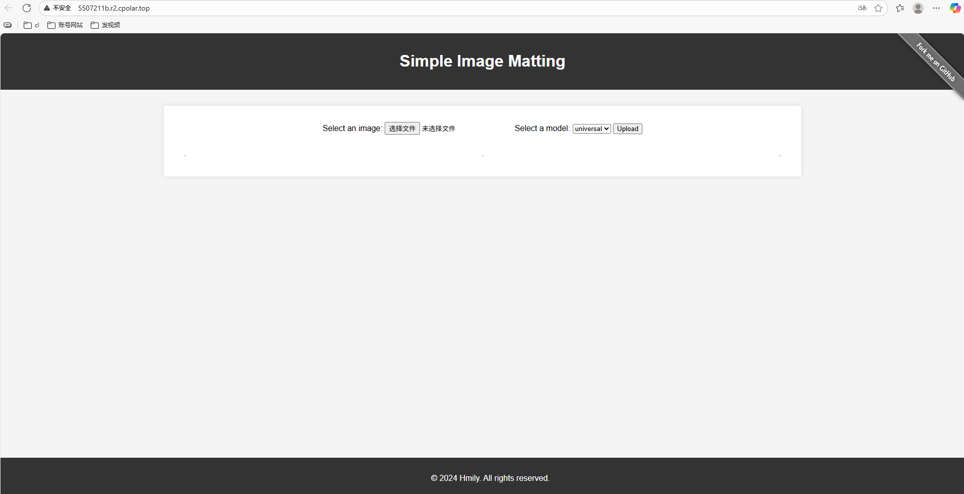Click the Fork me on GitHub ribbon
The height and width of the screenshot is (494, 964).
[x=935, y=61]
